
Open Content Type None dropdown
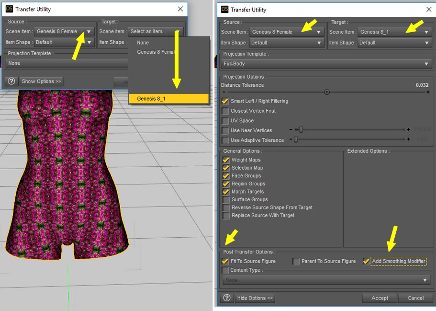coord(326,280)
